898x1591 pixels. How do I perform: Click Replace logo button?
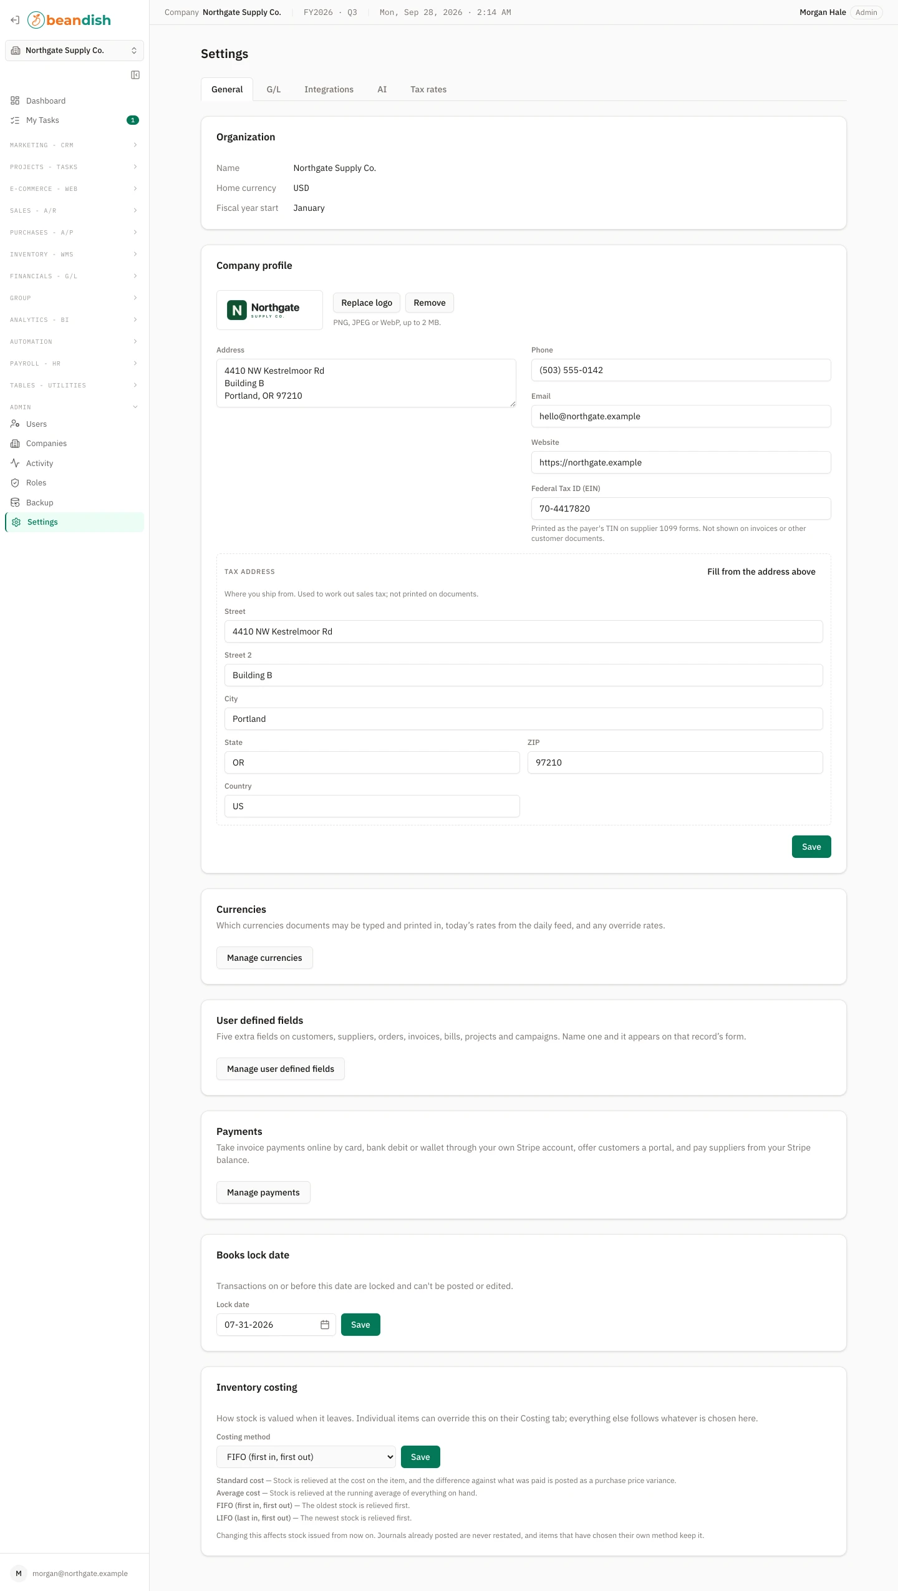pyautogui.click(x=367, y=303)
